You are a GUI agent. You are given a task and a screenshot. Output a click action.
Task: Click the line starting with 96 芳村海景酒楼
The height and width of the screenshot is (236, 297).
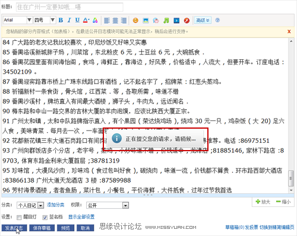[x=117, y=190]
